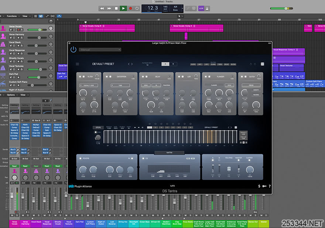Toggle the catch playhead button
Screen dimensions: 325x228
pos(59,16)
